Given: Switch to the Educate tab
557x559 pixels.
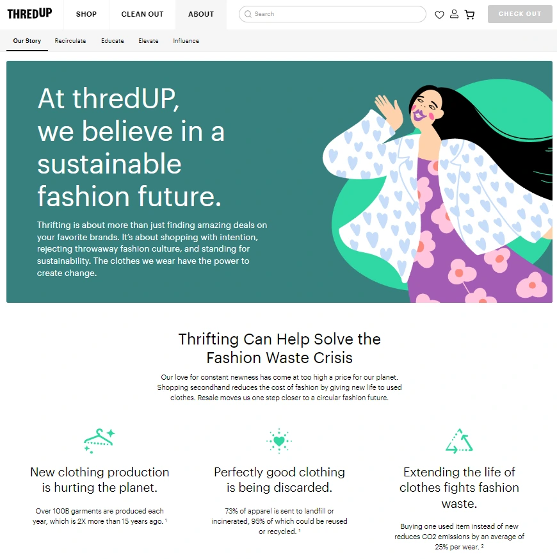Looking at the screenshot, I should point(113,40).
